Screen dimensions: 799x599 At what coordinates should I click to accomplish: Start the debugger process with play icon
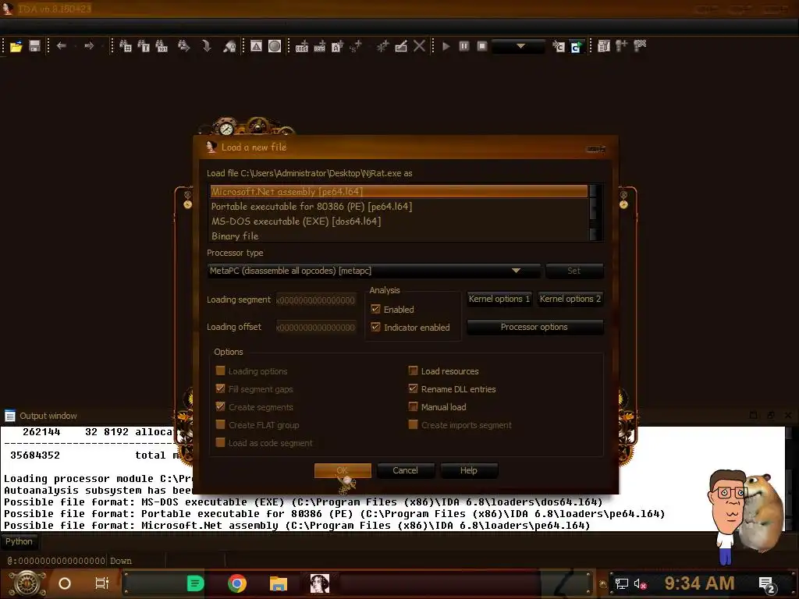click(446, 46)
